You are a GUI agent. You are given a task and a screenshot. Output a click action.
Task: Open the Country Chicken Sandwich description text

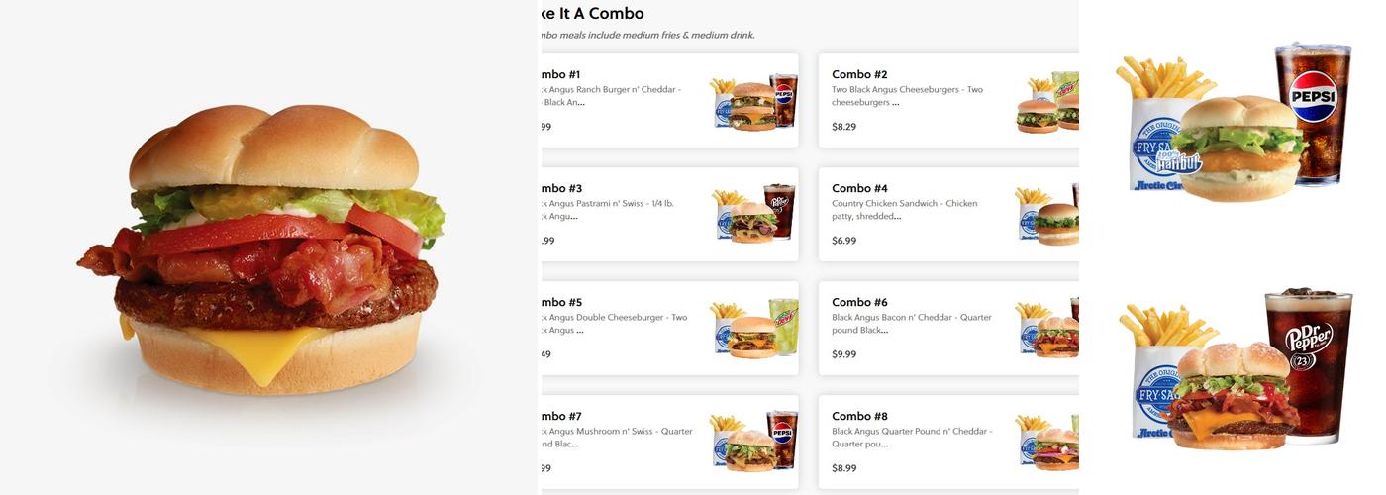tap(904, 209)
